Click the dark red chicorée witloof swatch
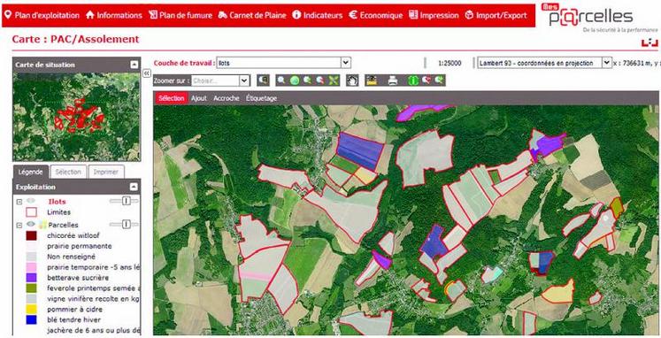This screenshot has width=661, height=338. [32, 235]
